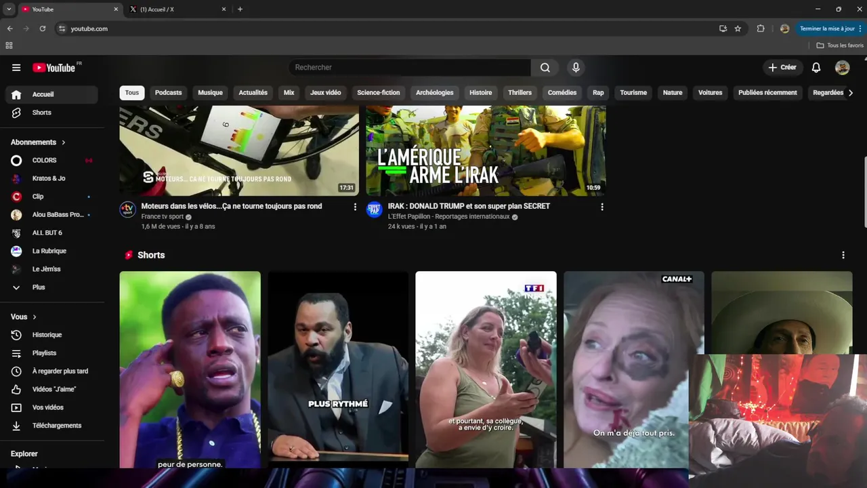The image size is (867, 488).
Task: Select the Tous filter chip
Action: point(132,92)
